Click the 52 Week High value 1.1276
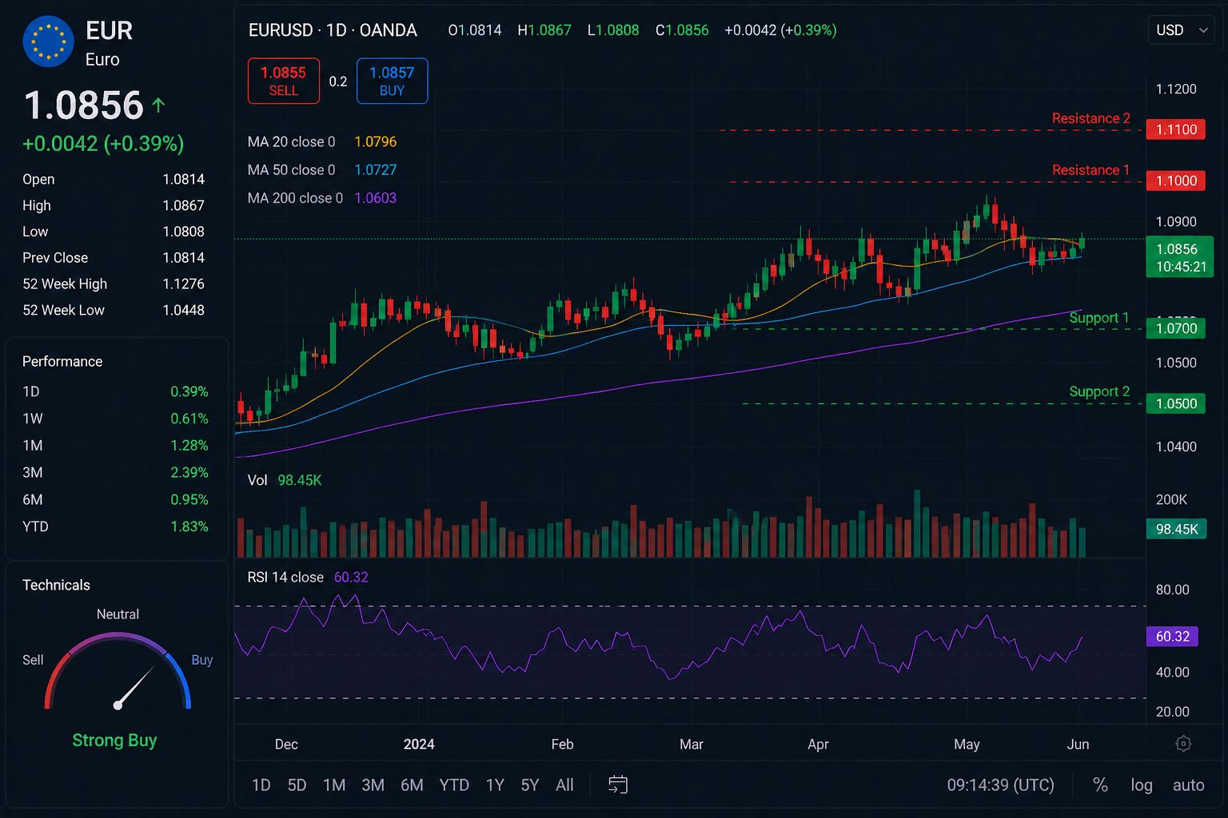The width and height of the screenshot is (1228, 818). 183,284
